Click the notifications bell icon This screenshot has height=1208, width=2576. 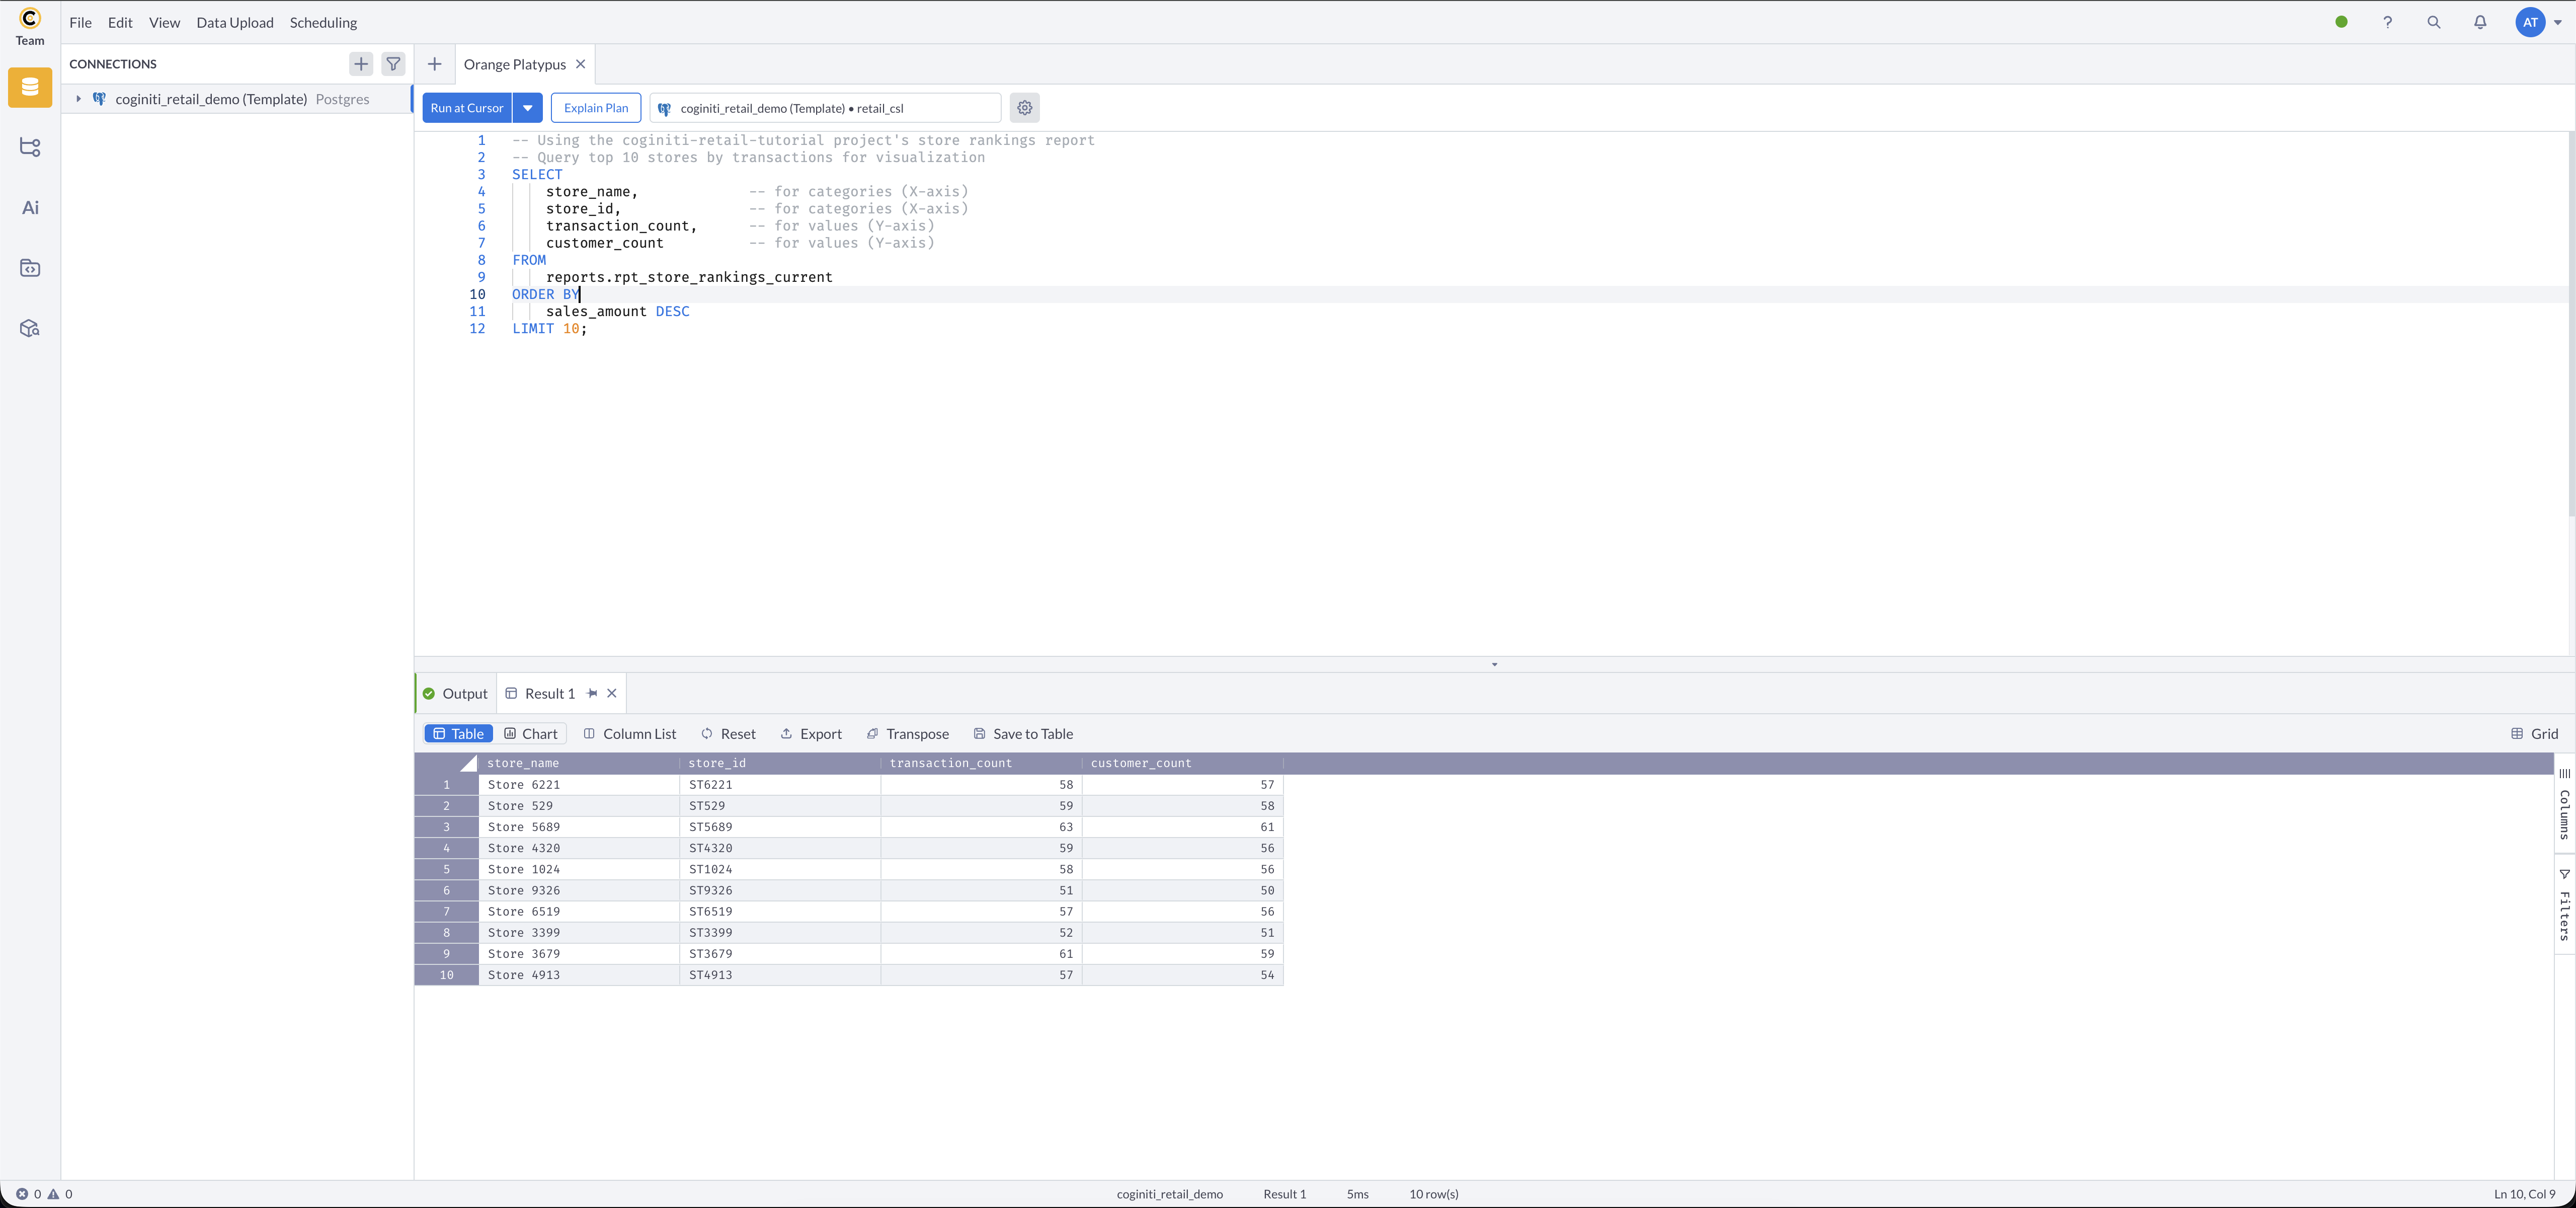2480,22
